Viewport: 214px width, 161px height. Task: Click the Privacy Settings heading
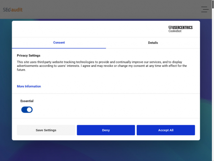click(29, 55)
